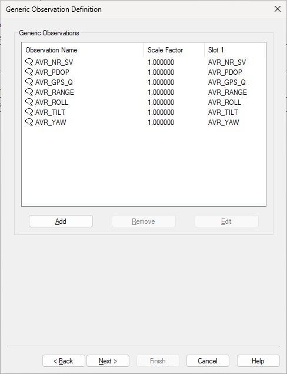This screenshot has height=374, width=287.
Task: Select AVR_YAW in Observation Name column
Action: point(51,123)
